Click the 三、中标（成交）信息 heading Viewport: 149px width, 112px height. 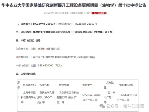[x=28, y=41]
